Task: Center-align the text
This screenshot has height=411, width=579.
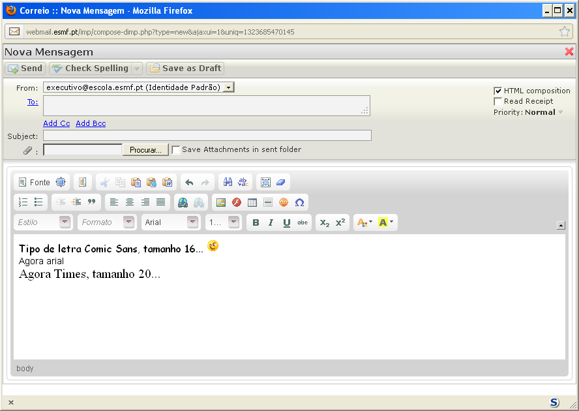Action: click(130, 202)
